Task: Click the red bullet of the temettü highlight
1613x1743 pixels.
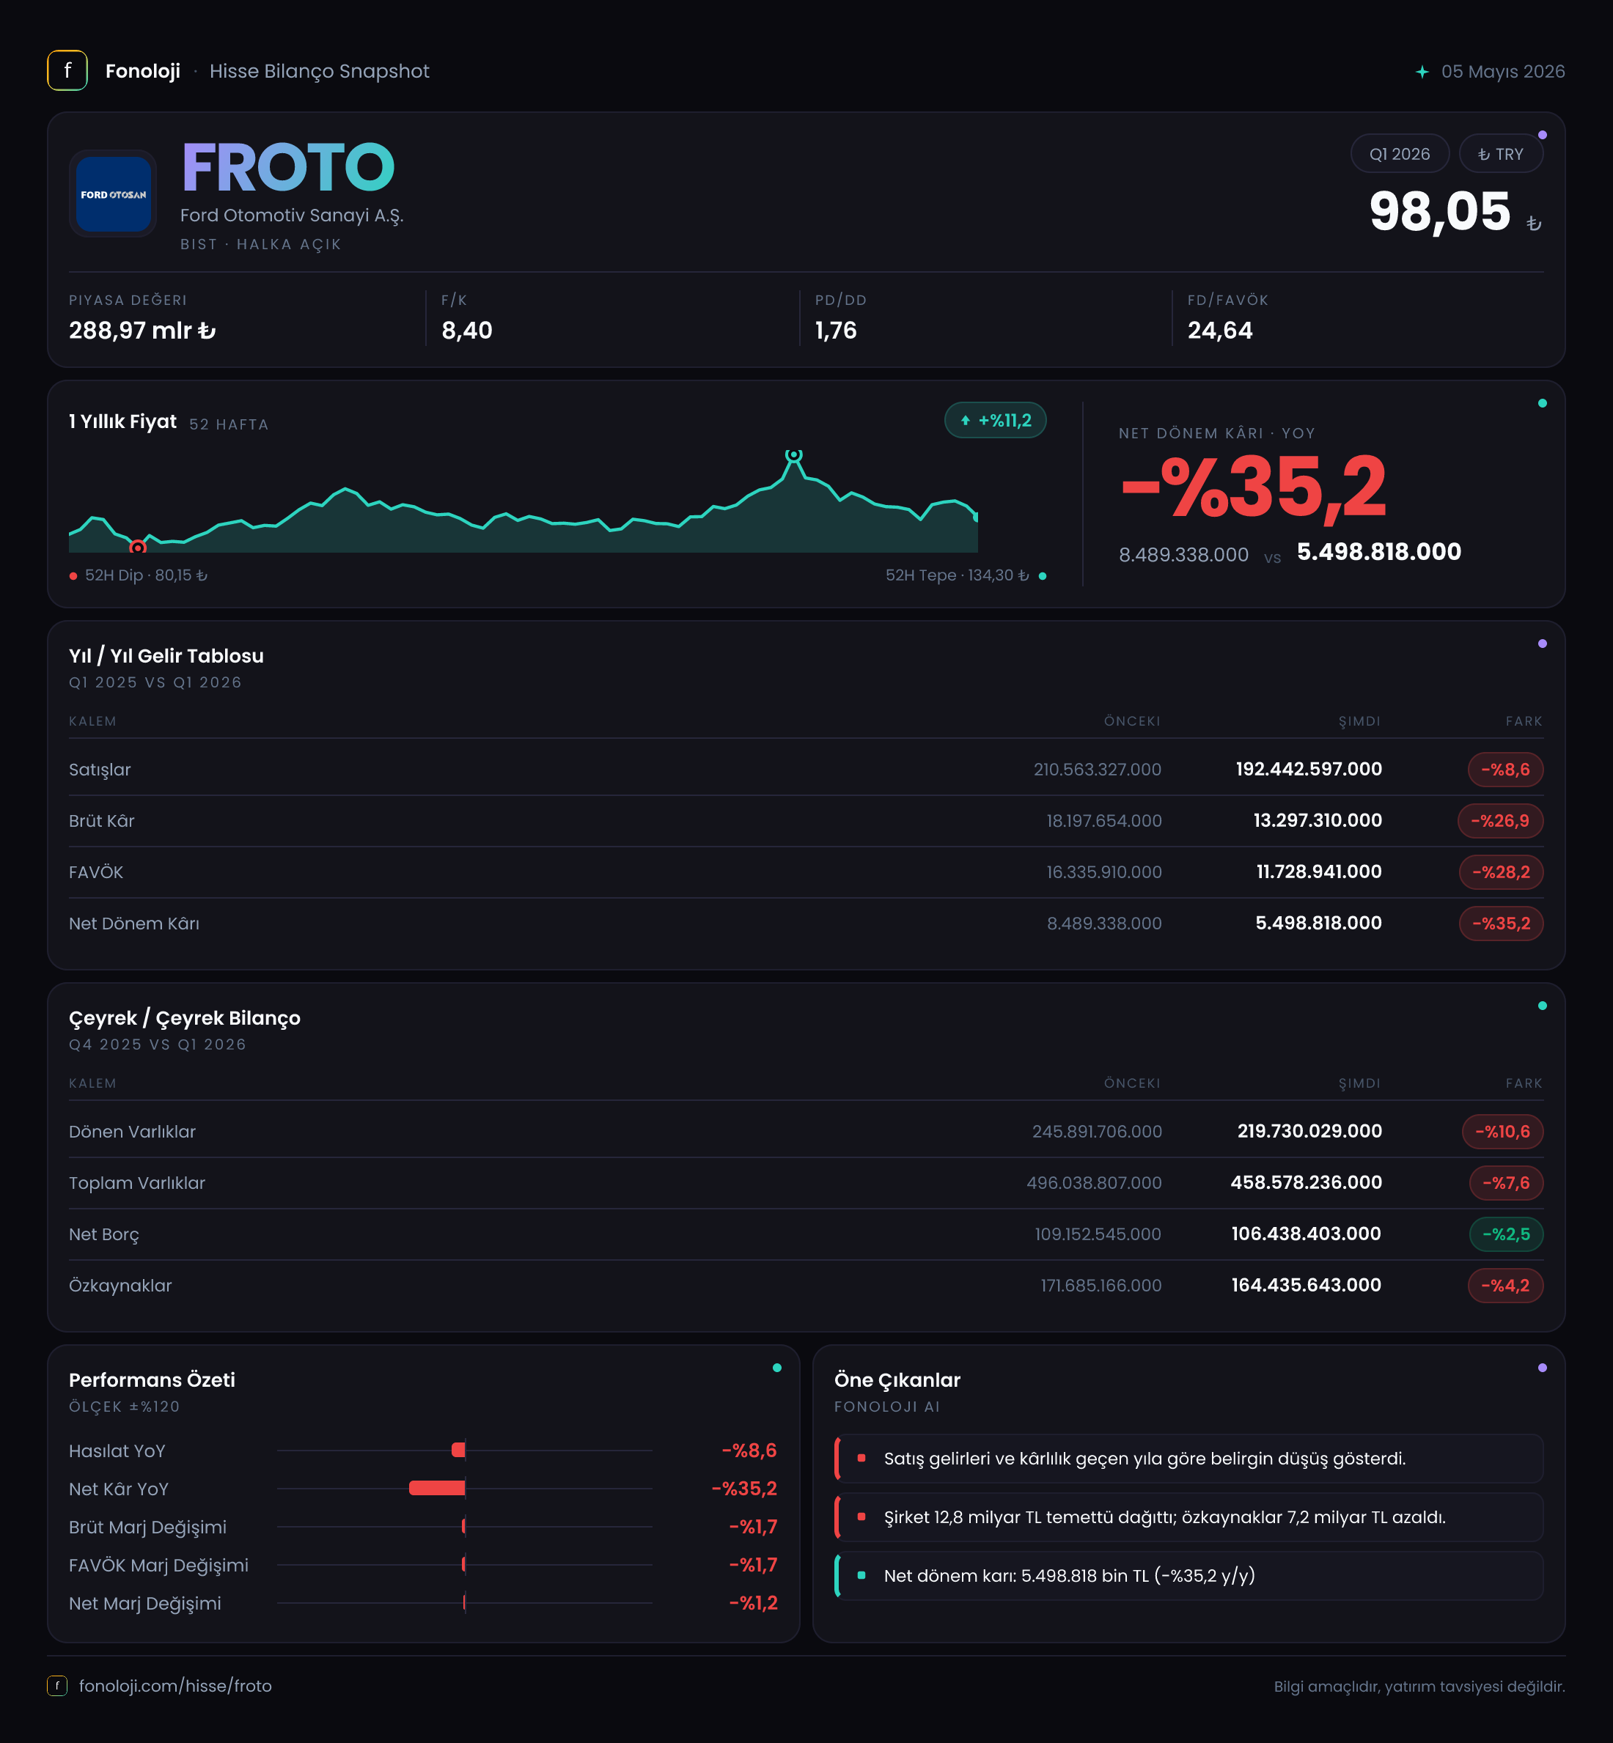Action: click(861, 1517)
